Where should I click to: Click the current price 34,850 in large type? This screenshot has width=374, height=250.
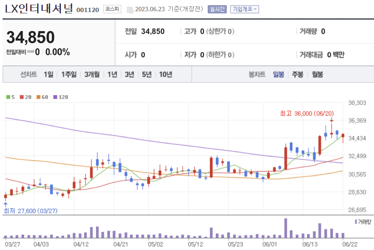coord(31,37)
